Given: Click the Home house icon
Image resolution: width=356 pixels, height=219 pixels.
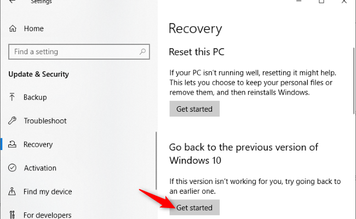Looking at the screenshot, I should click(13, 29).
